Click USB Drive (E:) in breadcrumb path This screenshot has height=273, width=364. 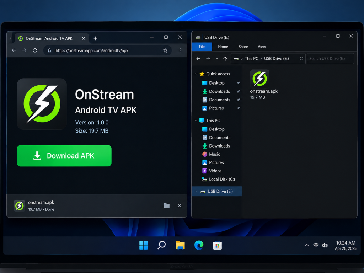pos(276,59)
